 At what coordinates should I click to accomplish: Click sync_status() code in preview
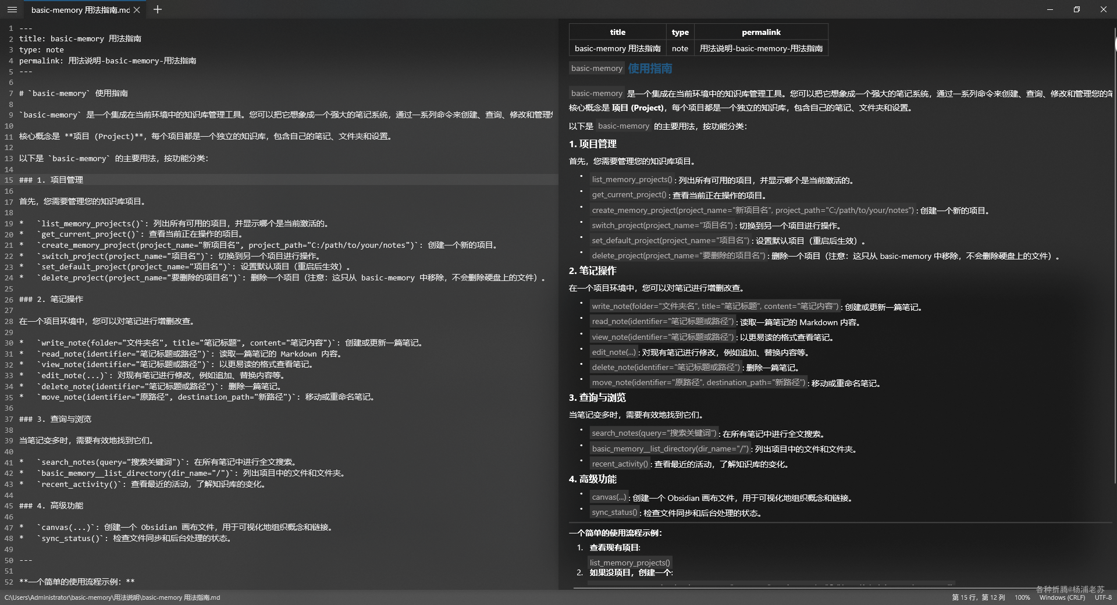615,513
